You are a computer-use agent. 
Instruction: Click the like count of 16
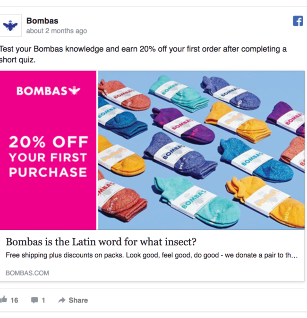click(14, 300)
